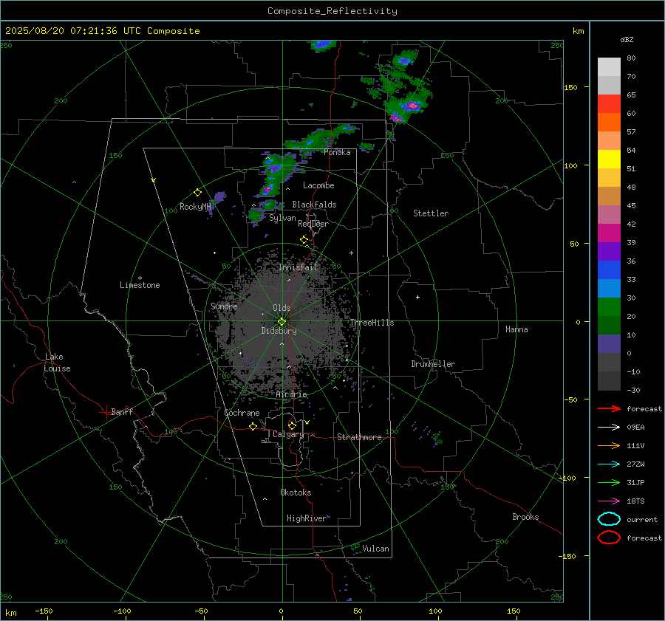This screenshot has width=665, height=621.
Task: Click the red 'forecast' ellipse legend icon
Action: tap(609, 538)
